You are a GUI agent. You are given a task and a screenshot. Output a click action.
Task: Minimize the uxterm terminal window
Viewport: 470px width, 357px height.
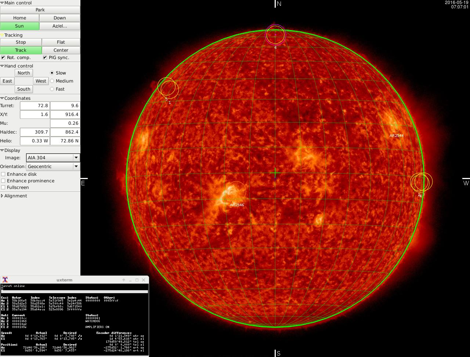(130, 280)
